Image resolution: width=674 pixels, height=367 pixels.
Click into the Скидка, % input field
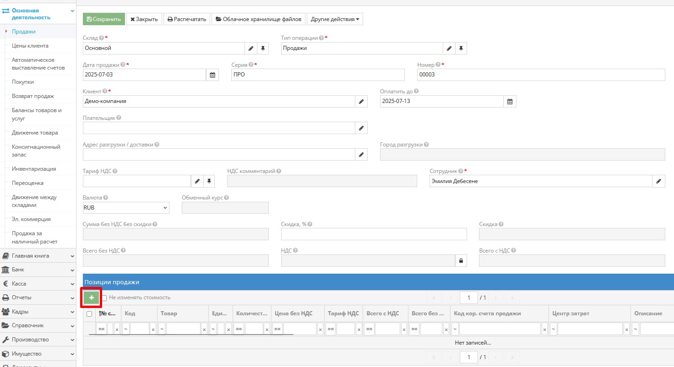(x=374, y=234)
